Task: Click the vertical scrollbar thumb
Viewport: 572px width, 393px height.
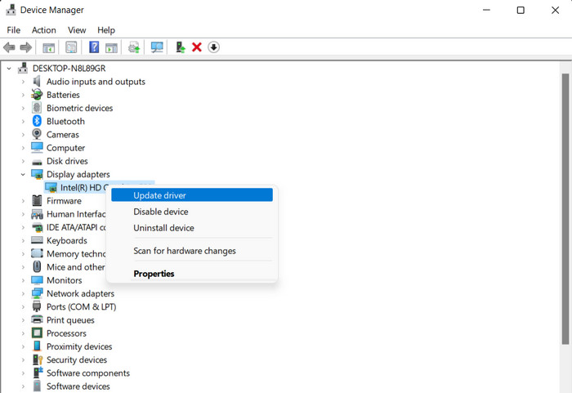Action: point(565,209)
